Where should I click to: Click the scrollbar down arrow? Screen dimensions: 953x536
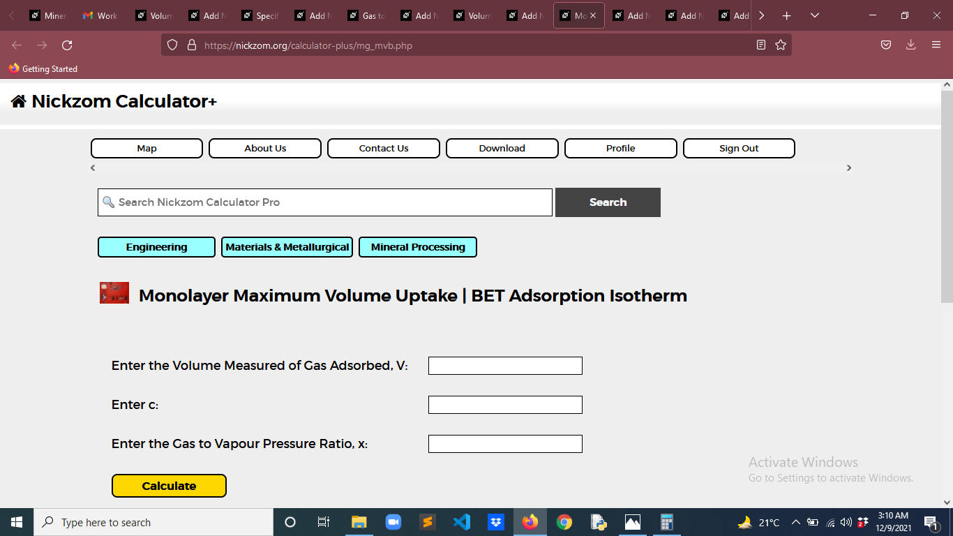[x=947, y=502]
